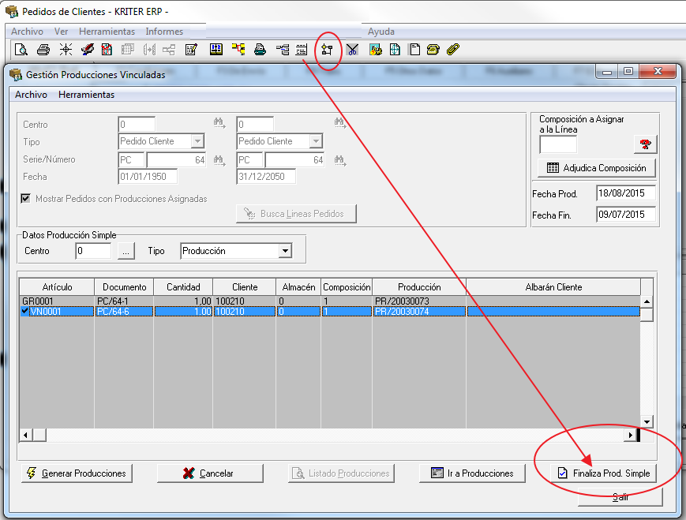Click Adjudica Composición button

(x=597, y=168)
